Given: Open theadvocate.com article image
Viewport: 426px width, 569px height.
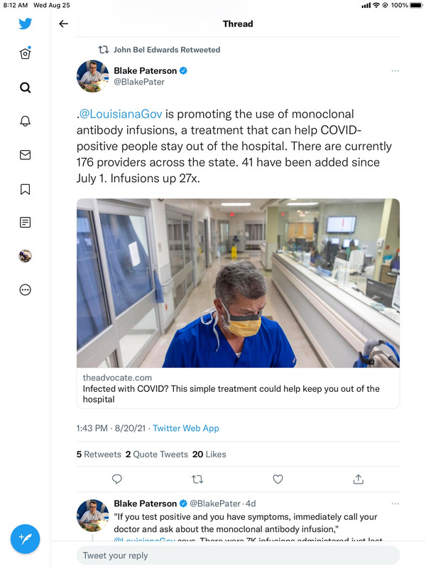Looking at the screenshot, I should tap(238, 283).
